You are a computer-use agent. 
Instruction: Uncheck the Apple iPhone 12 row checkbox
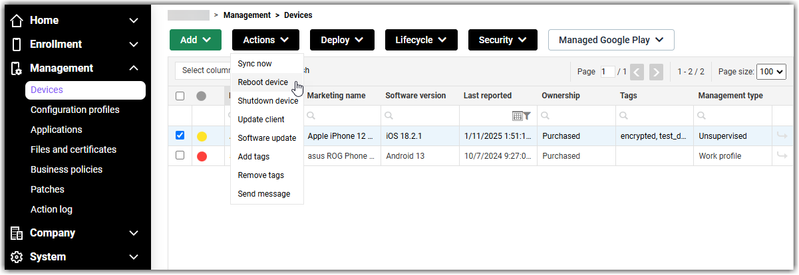180,136
